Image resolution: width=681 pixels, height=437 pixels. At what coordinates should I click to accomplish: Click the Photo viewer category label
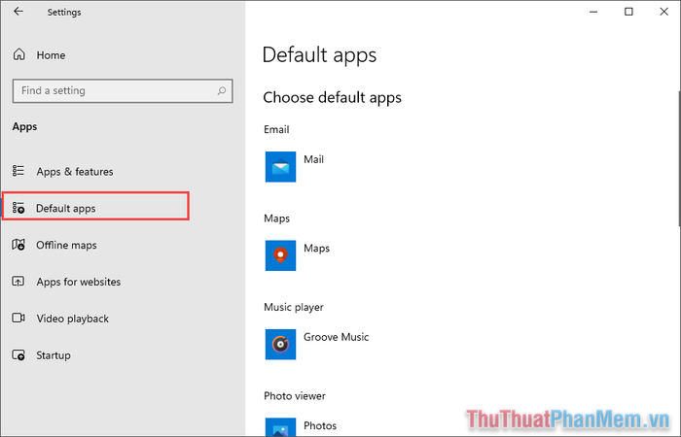point(295,396)
